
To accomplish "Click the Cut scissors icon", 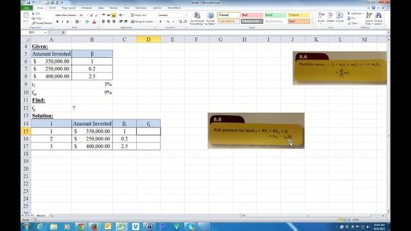I will [x=33, y=13].
